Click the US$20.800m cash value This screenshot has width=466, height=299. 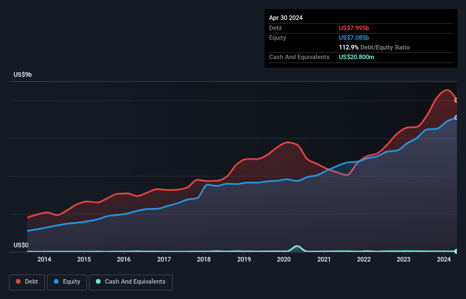(356, 57)
